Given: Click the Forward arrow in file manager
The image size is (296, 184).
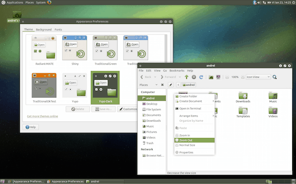Looking at the screenshot, I should pos(162,77).
